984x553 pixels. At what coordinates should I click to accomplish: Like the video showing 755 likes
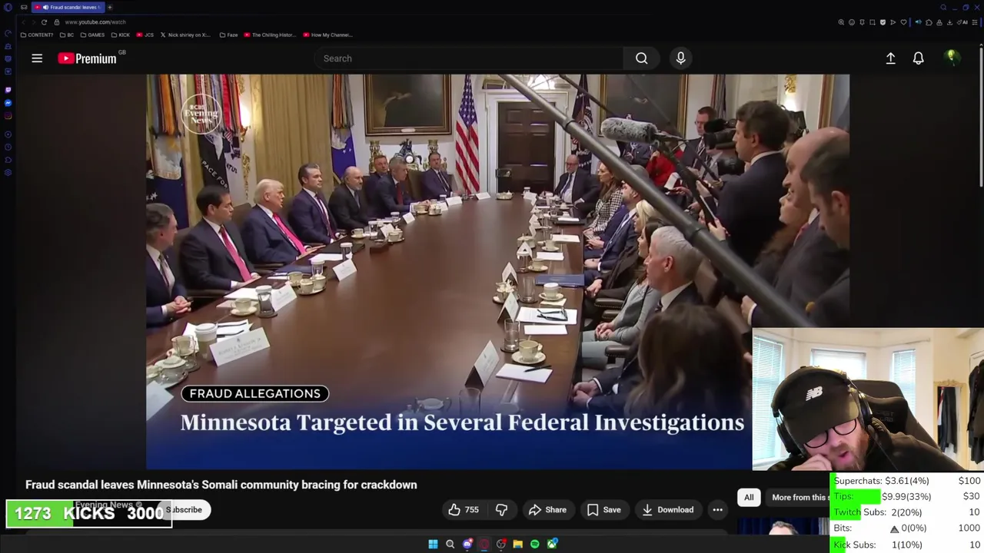tap(464, 509)
